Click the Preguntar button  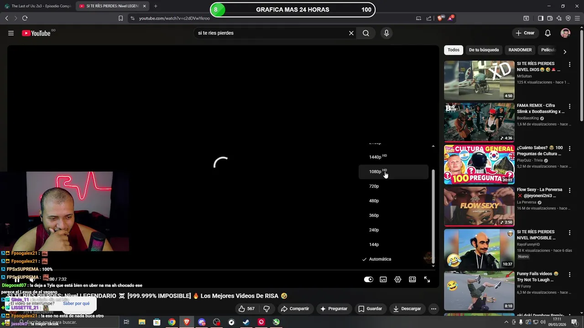(x=334, y=308)
